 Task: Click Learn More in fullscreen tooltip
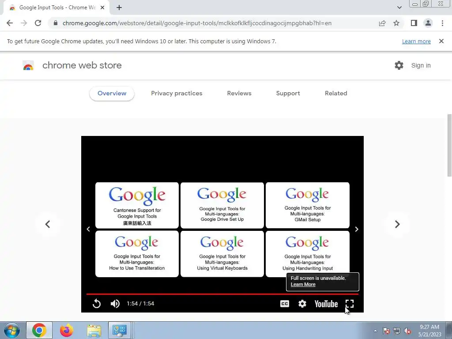point(303,285)
